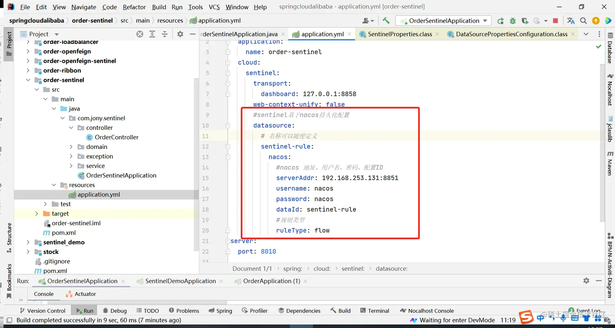Show hidden editor tabs chevron
The width and height of the screenshot is (615, 328).
(x=586, y=34)
